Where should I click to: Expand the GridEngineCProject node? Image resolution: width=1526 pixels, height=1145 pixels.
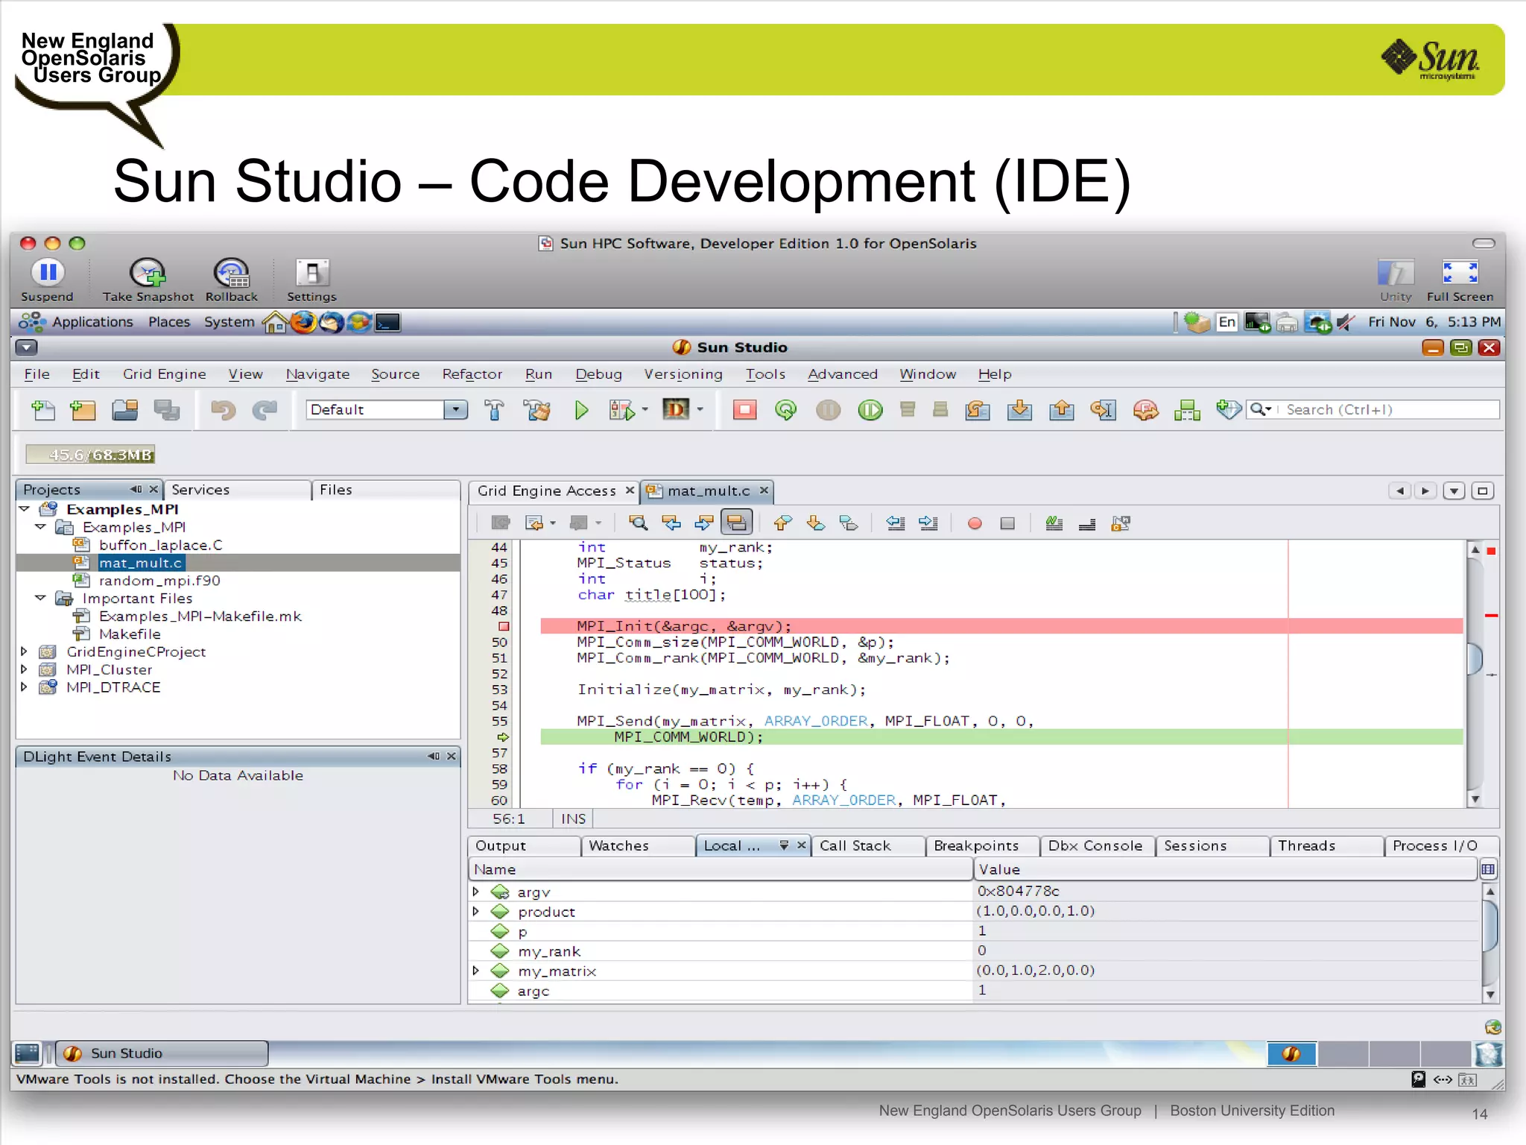[x=25, y=652]
